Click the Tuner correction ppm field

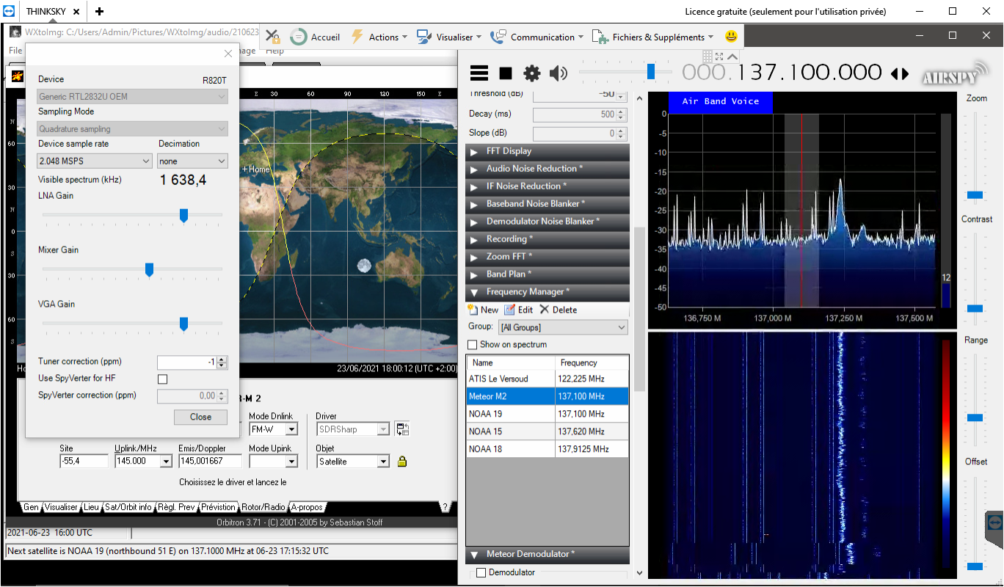click(x=187, y=362)
